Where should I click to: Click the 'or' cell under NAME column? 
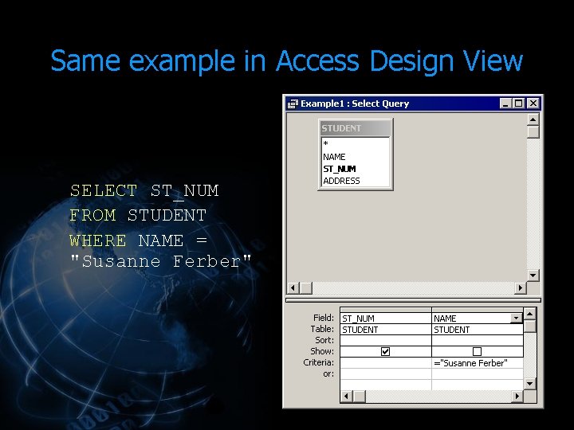478,374
